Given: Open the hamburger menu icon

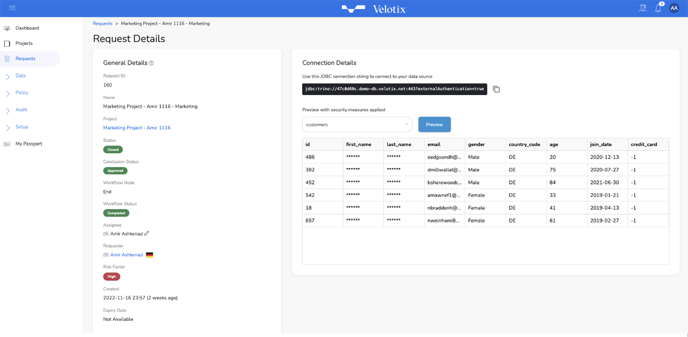Looking at the screenshot, I should 12,8.
